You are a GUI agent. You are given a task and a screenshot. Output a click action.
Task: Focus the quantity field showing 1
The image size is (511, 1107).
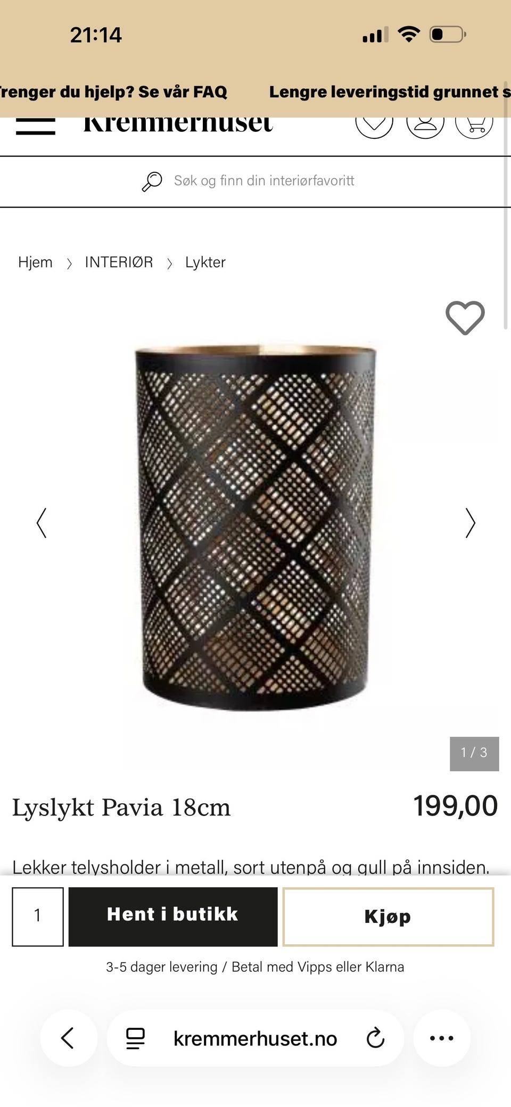click(38, 916)
